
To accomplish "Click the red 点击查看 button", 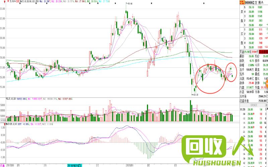I will click(263, 52).
